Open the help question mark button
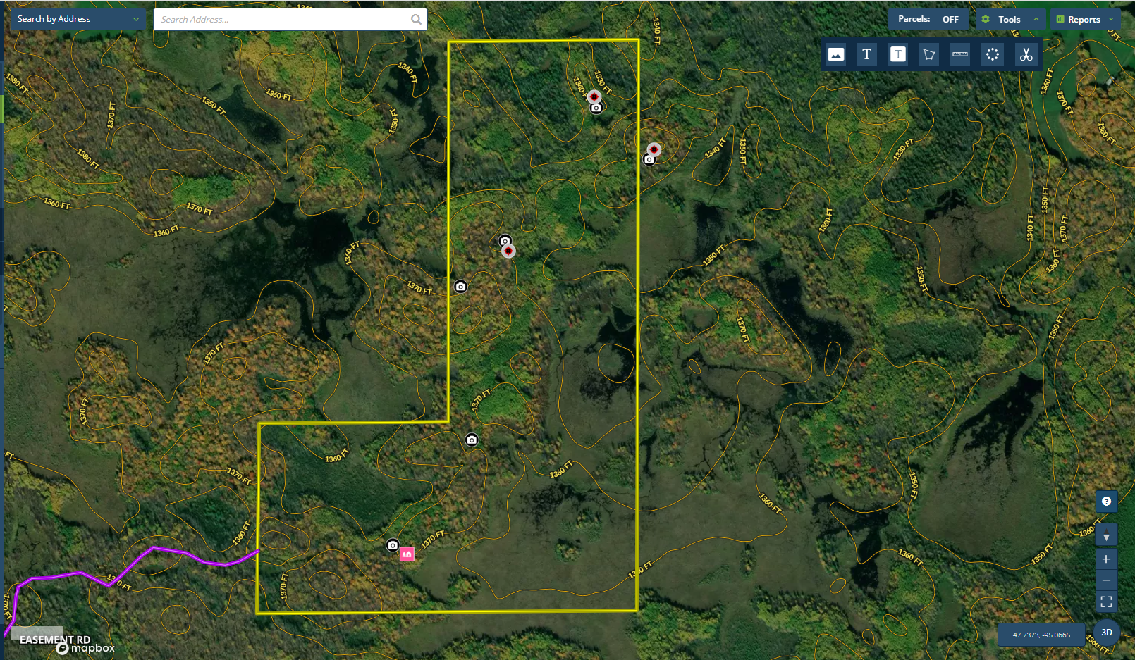The width and height of the screenshot is (1135, 660). [x=1106, y=502]
